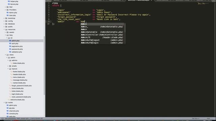The height and width of the screenshot is (121, 216).
Task: Click the public folder icon
Action: pyautogui.click(x=6, y=27)
